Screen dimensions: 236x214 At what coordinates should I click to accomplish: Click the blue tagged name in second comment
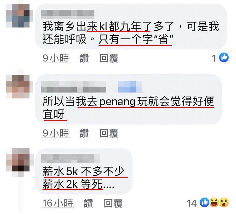pos(130,87)
